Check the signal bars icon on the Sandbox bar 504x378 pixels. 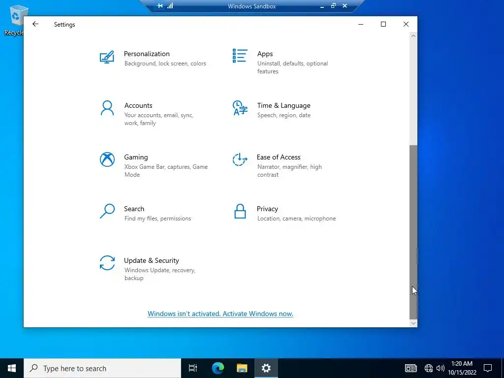click(170, 6)
